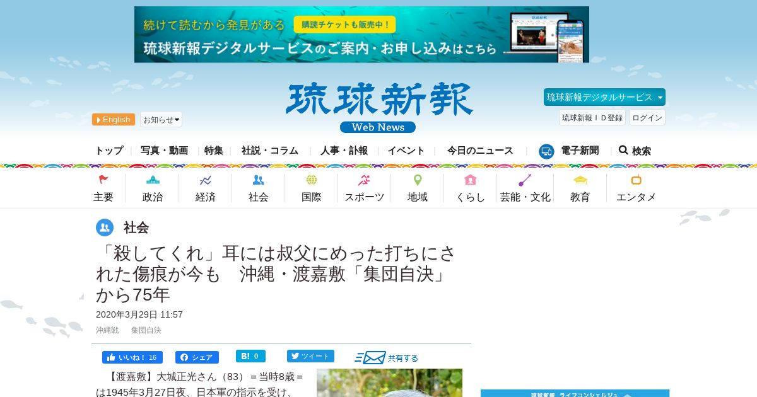The height and width of the screenshot is (397, 757).
Task: Share the article via Facebook シェア button
Action: pyautogui.click(x=197, y=357)
